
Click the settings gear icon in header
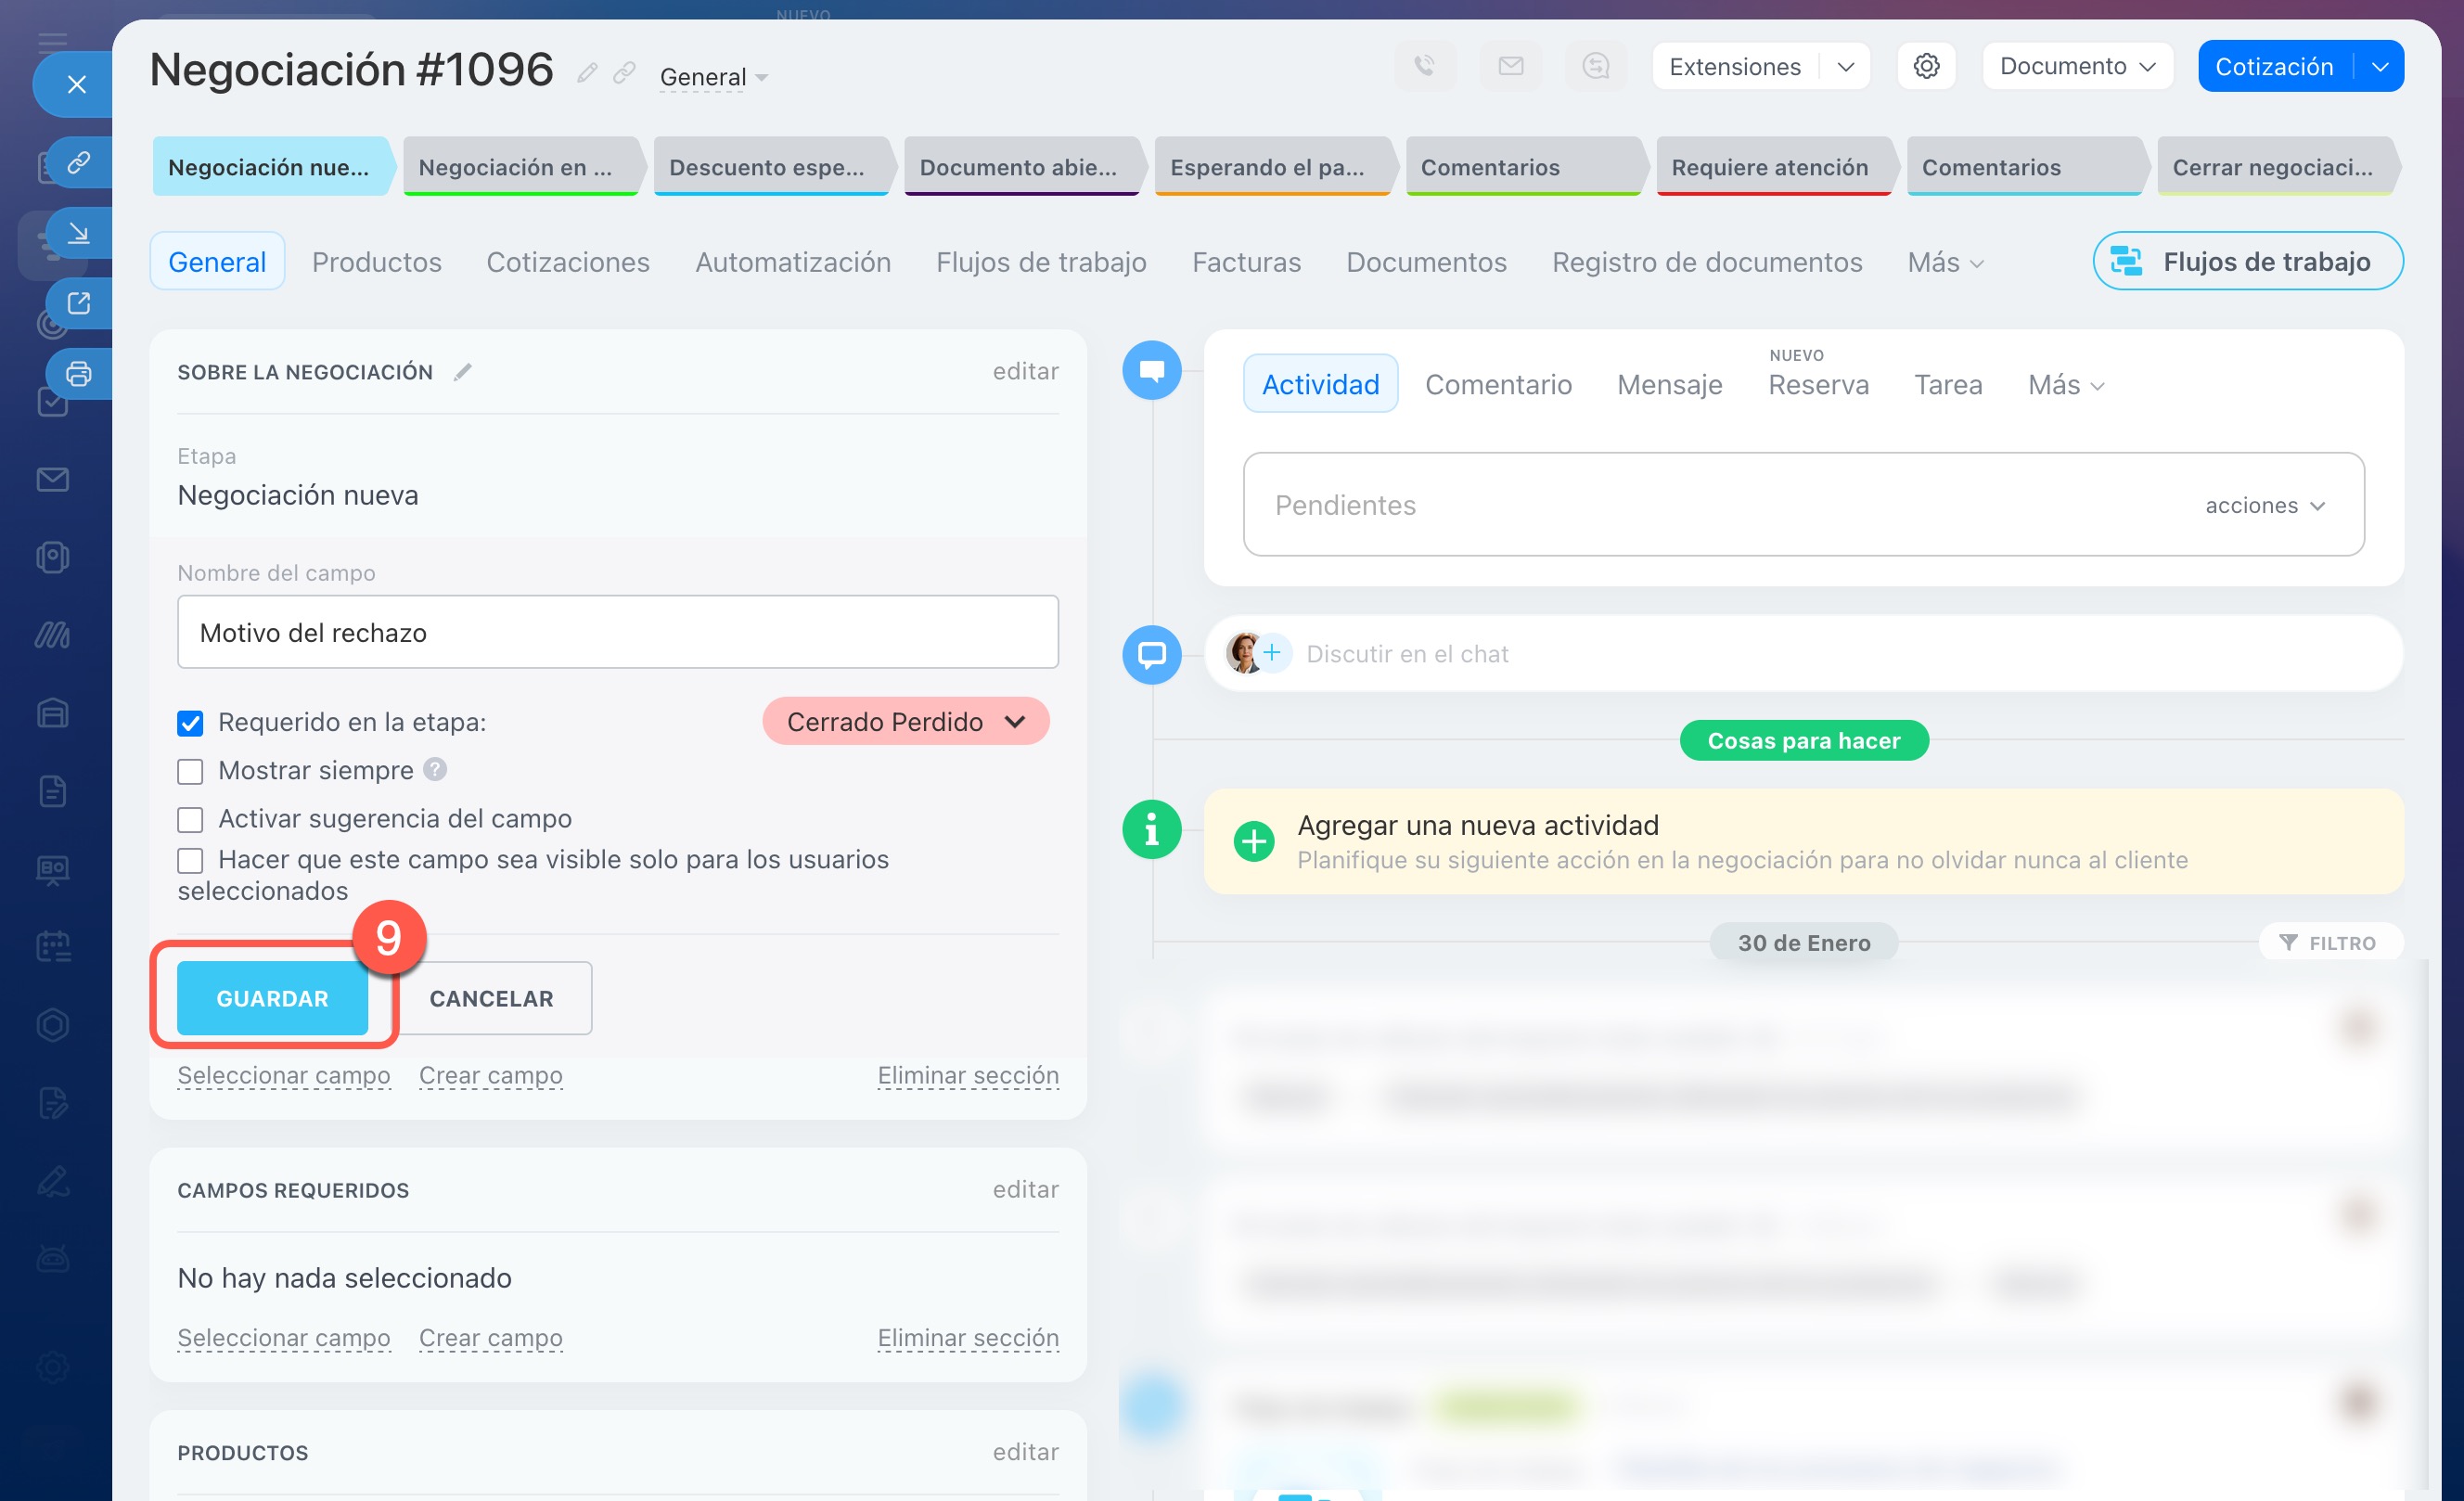1926,66
